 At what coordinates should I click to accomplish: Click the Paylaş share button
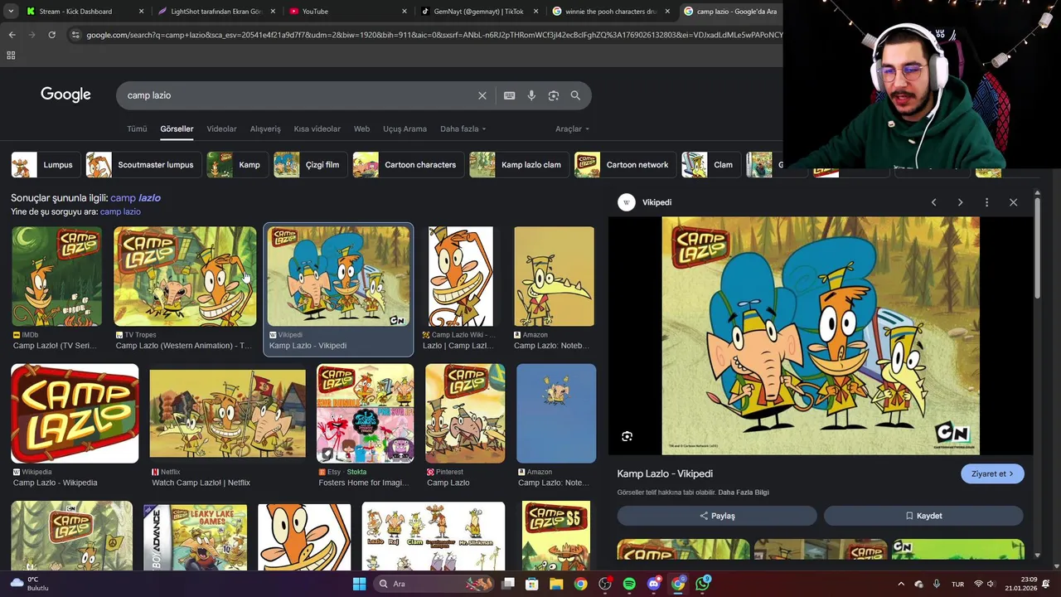(717, 516)
